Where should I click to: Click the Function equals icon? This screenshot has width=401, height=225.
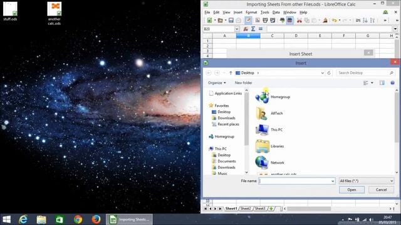[261, 29]
